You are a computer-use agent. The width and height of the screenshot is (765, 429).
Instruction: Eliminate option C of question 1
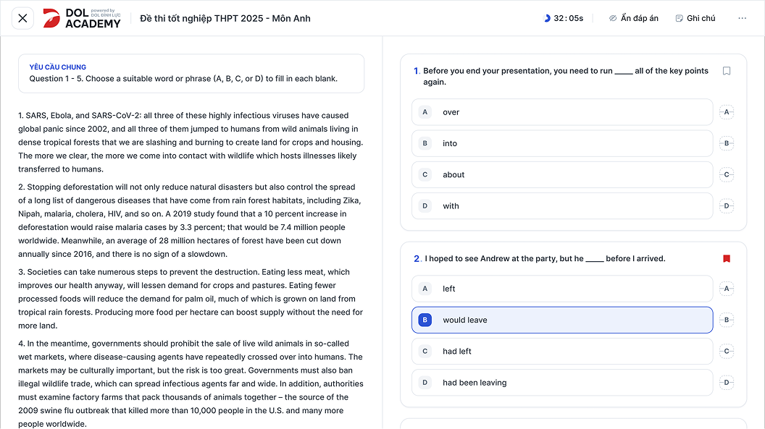click(727, 174)
